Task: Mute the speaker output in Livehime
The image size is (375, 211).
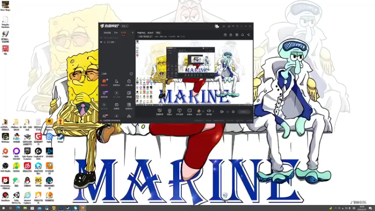Action: coord(209,112)
